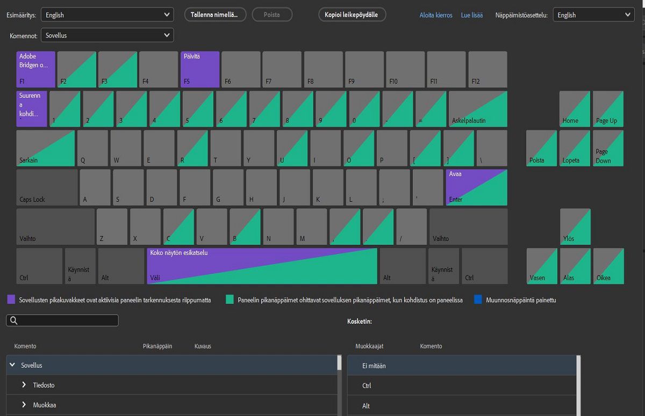This screenshot has height=416, width=645.
Task: Select the Caps Lock key
Action: pos(47,187)
